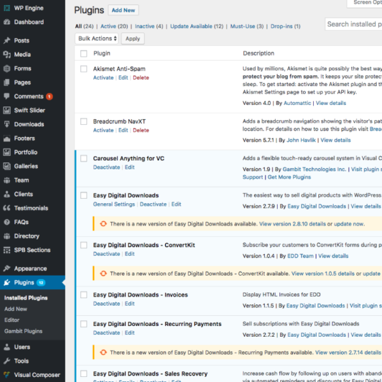Click Get More Plugins link
This screenshot has width=382, height=382.
point(289,177)
